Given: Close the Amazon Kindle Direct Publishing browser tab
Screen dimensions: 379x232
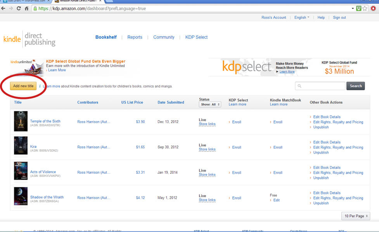Looking at the screenshot, I should [100, 1].
